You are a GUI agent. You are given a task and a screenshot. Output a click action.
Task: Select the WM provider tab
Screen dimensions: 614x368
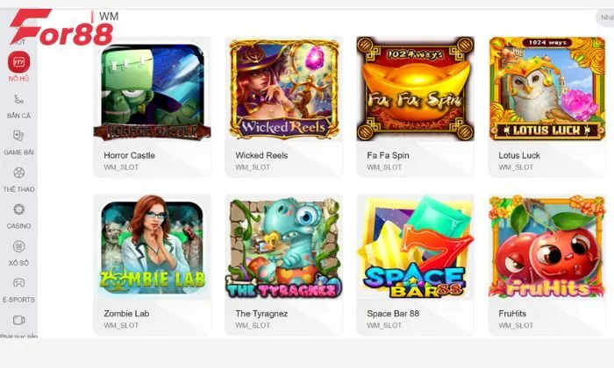(109, 17)
